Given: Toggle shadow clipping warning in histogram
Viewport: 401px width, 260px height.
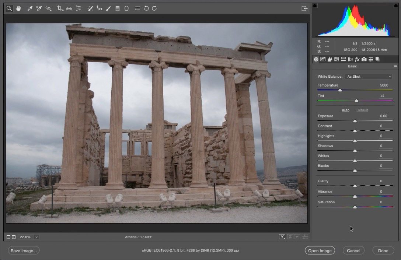Looking at the screenshot, I should click(315, 6).
